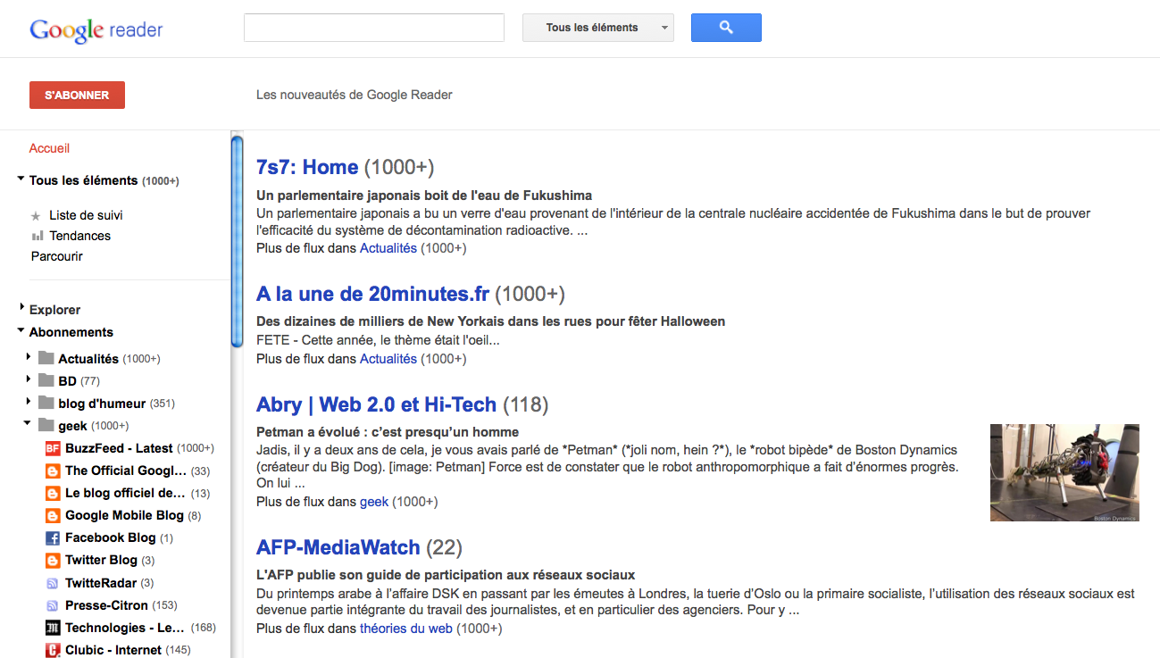Click 'L'AFP publie son guide de participation' headline
The image size is (1160, 658).
(446, 575)
